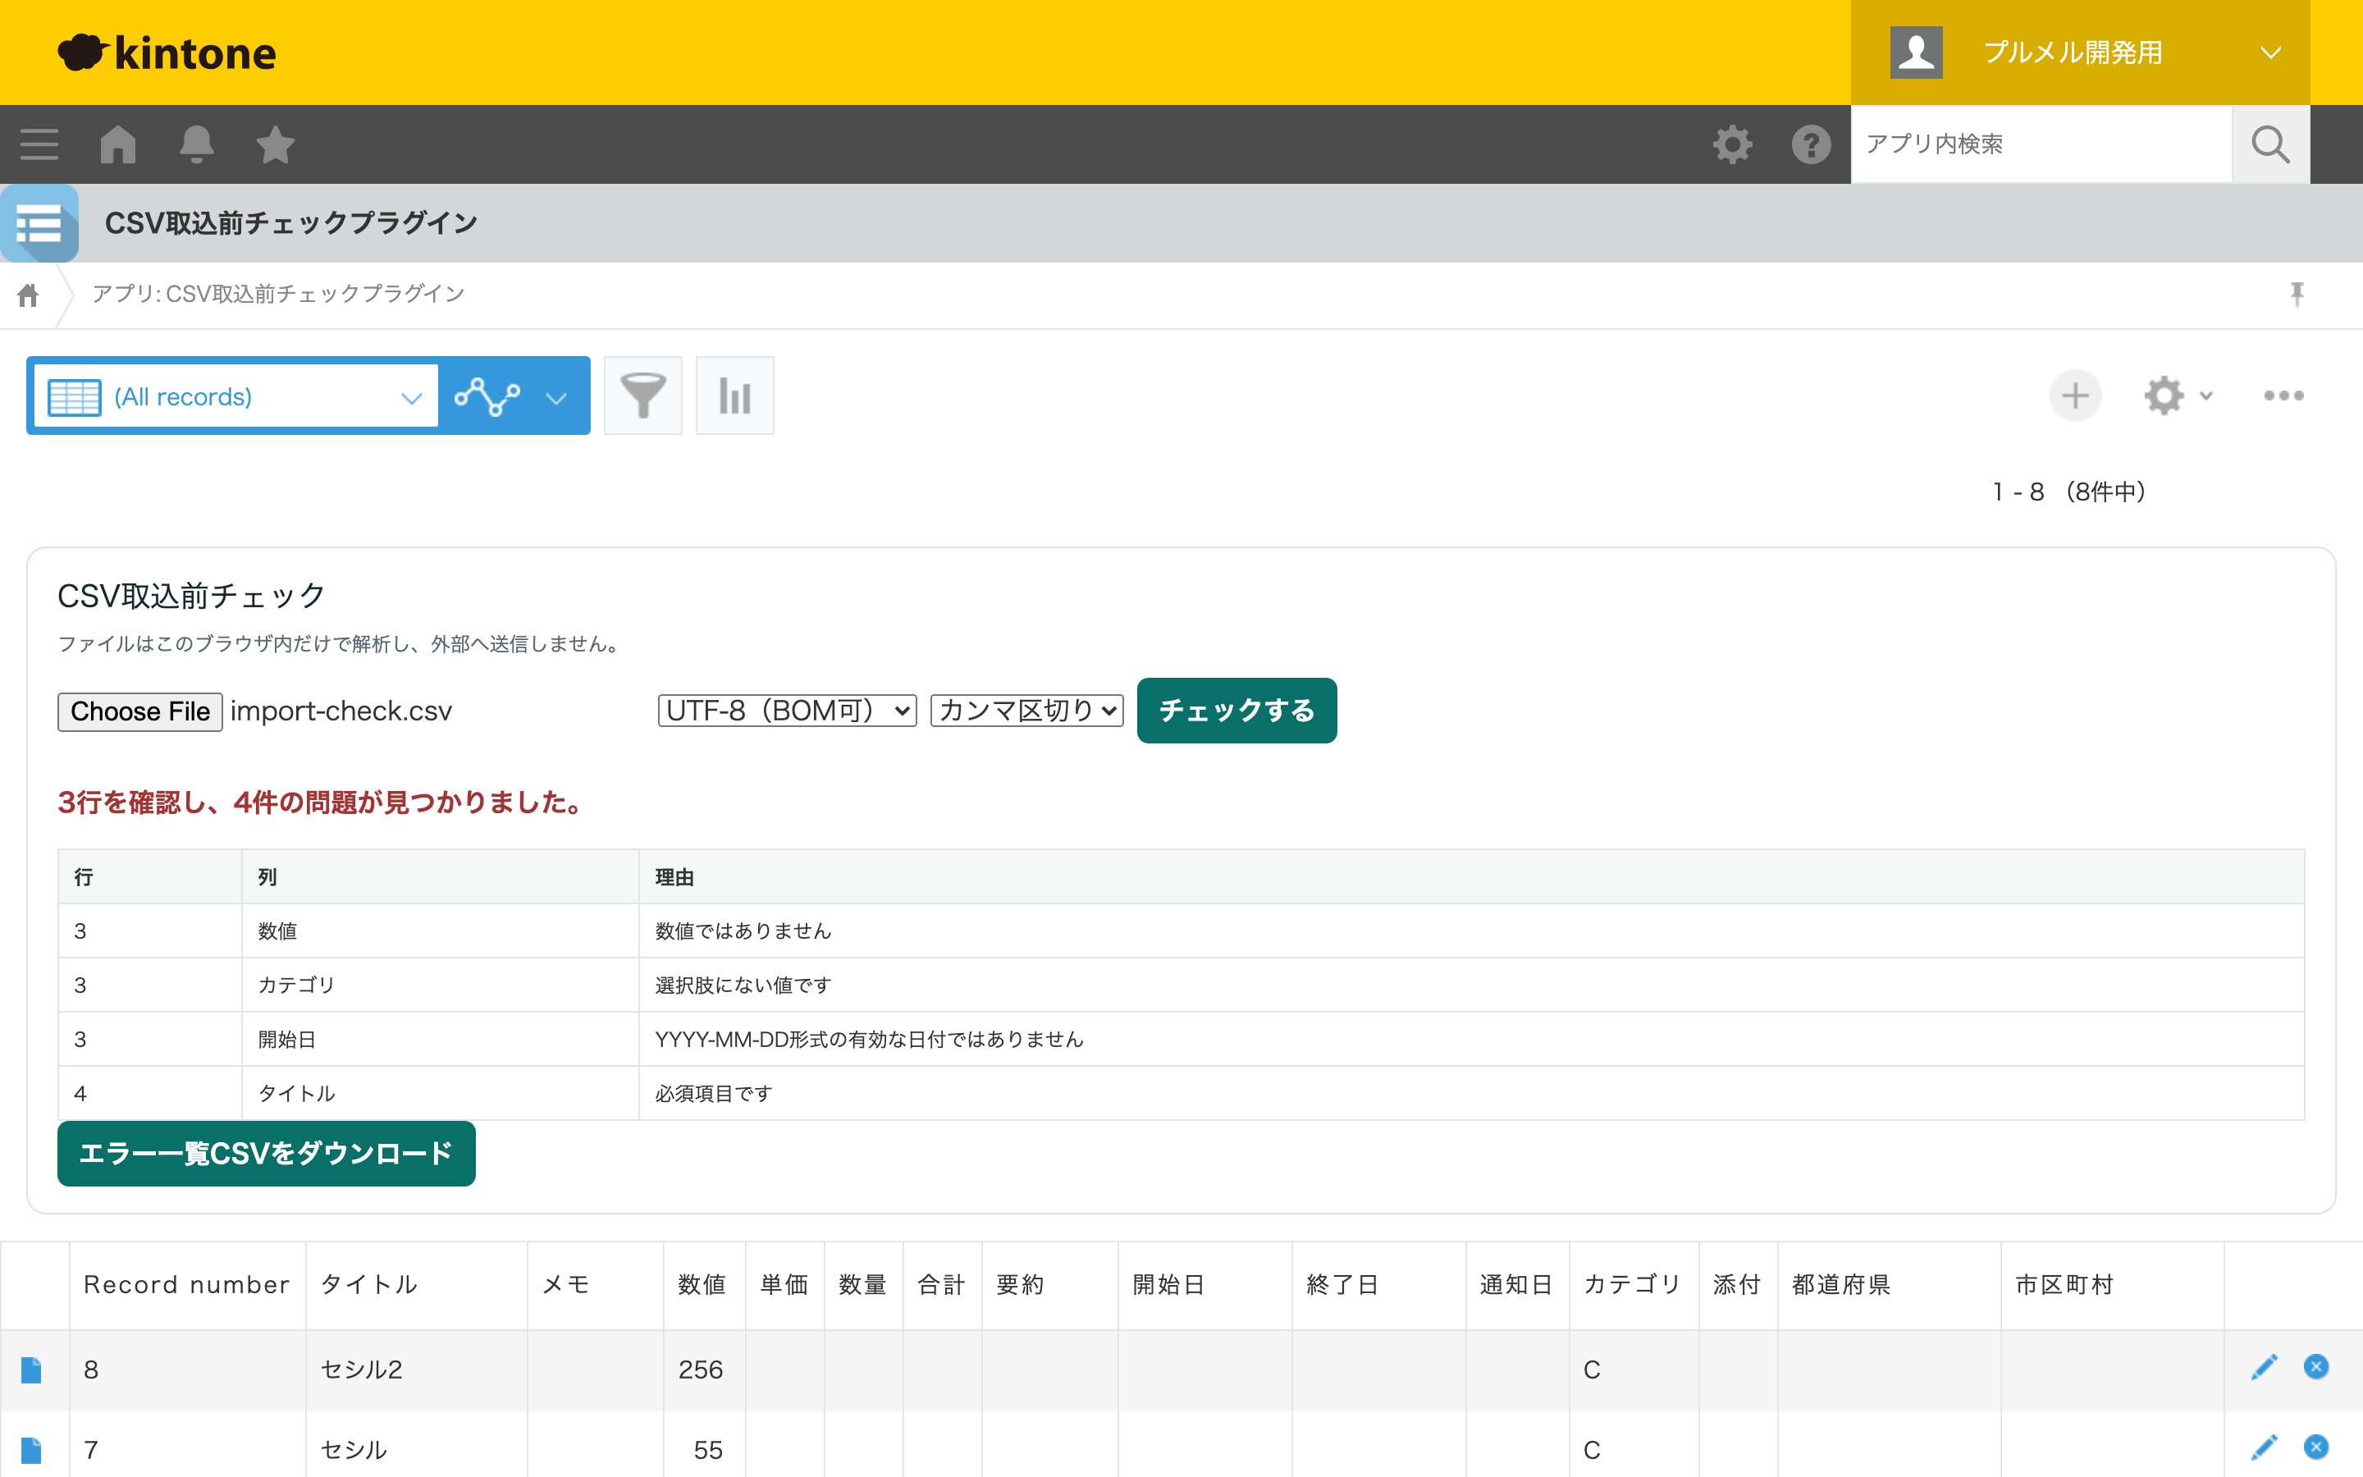Open app settings gear icon
Screen dimensions: 2363x1477
(2164, 396)
